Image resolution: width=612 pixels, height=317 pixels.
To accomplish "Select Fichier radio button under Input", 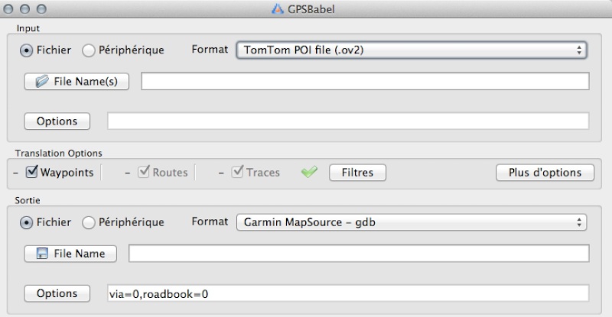I will click(x=26, y=50).
